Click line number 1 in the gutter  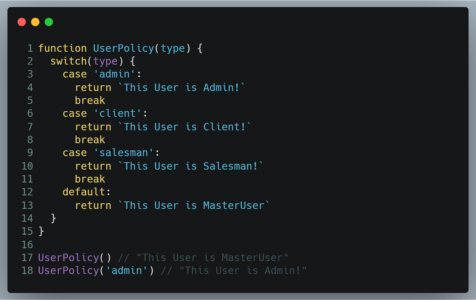(x=30, y=48)
